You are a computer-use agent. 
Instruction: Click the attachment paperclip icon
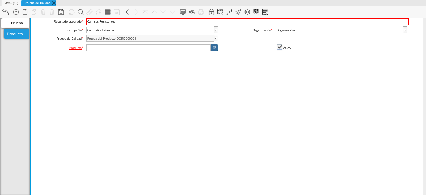90,12
